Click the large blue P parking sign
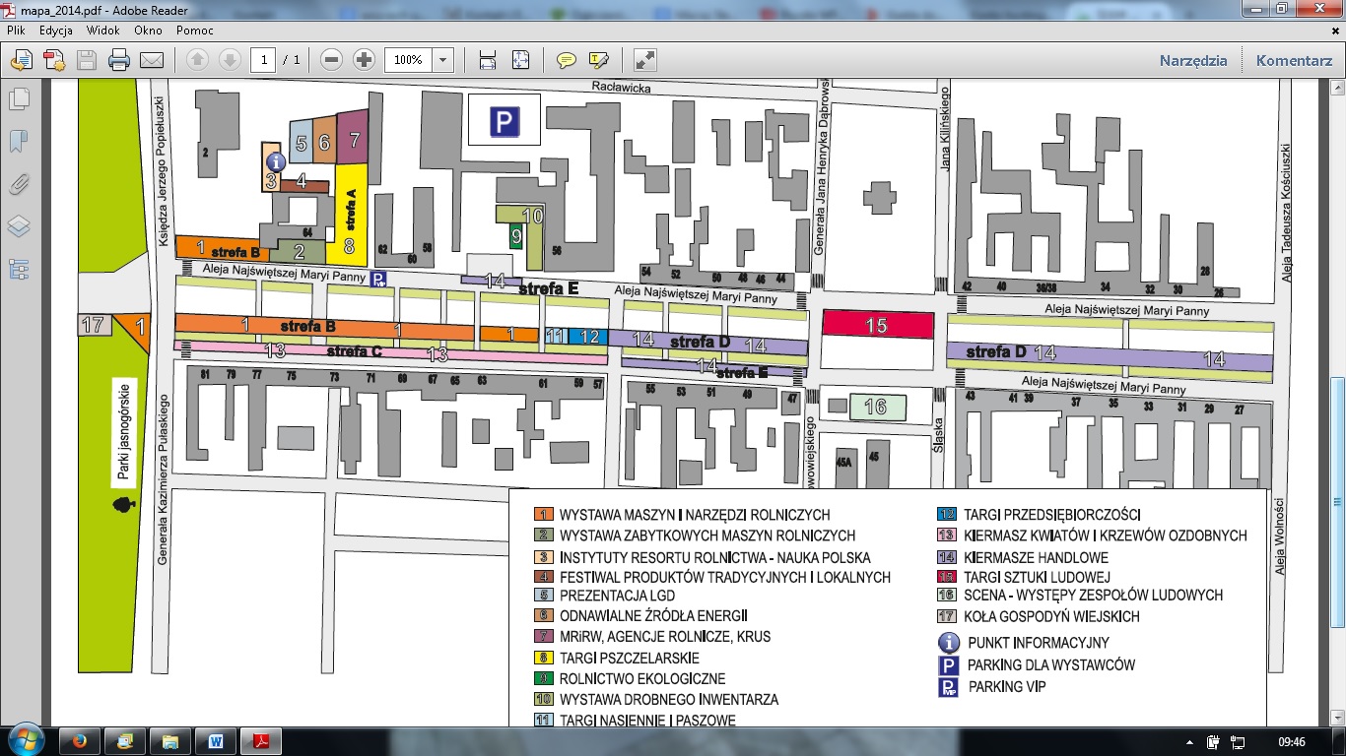The image size is (1346, 756). coord(504,121)
